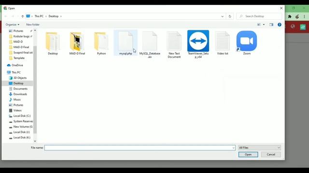Image resolution: width=309 pixels, height=173 pixels.
Task: Expand chevron after Desktop in address path
Action: pos(61,16)
